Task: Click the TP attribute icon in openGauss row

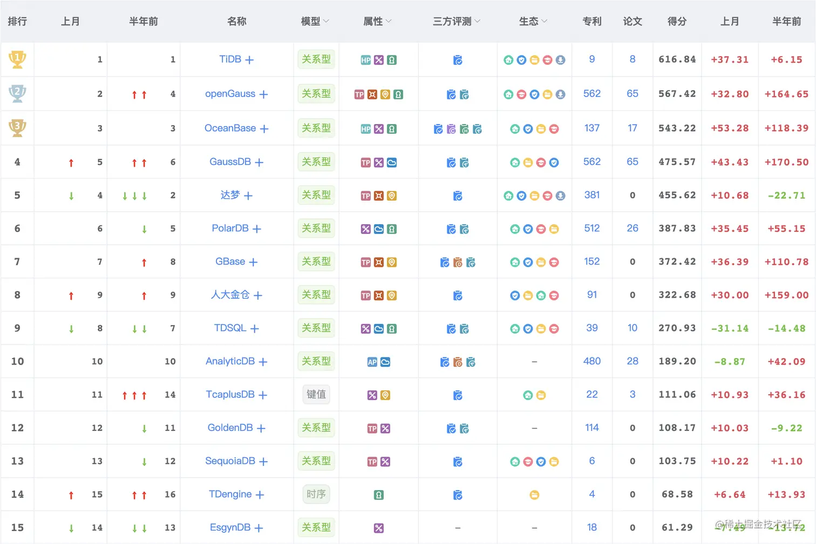Action: pyautogui.click(x=359, y=94)
